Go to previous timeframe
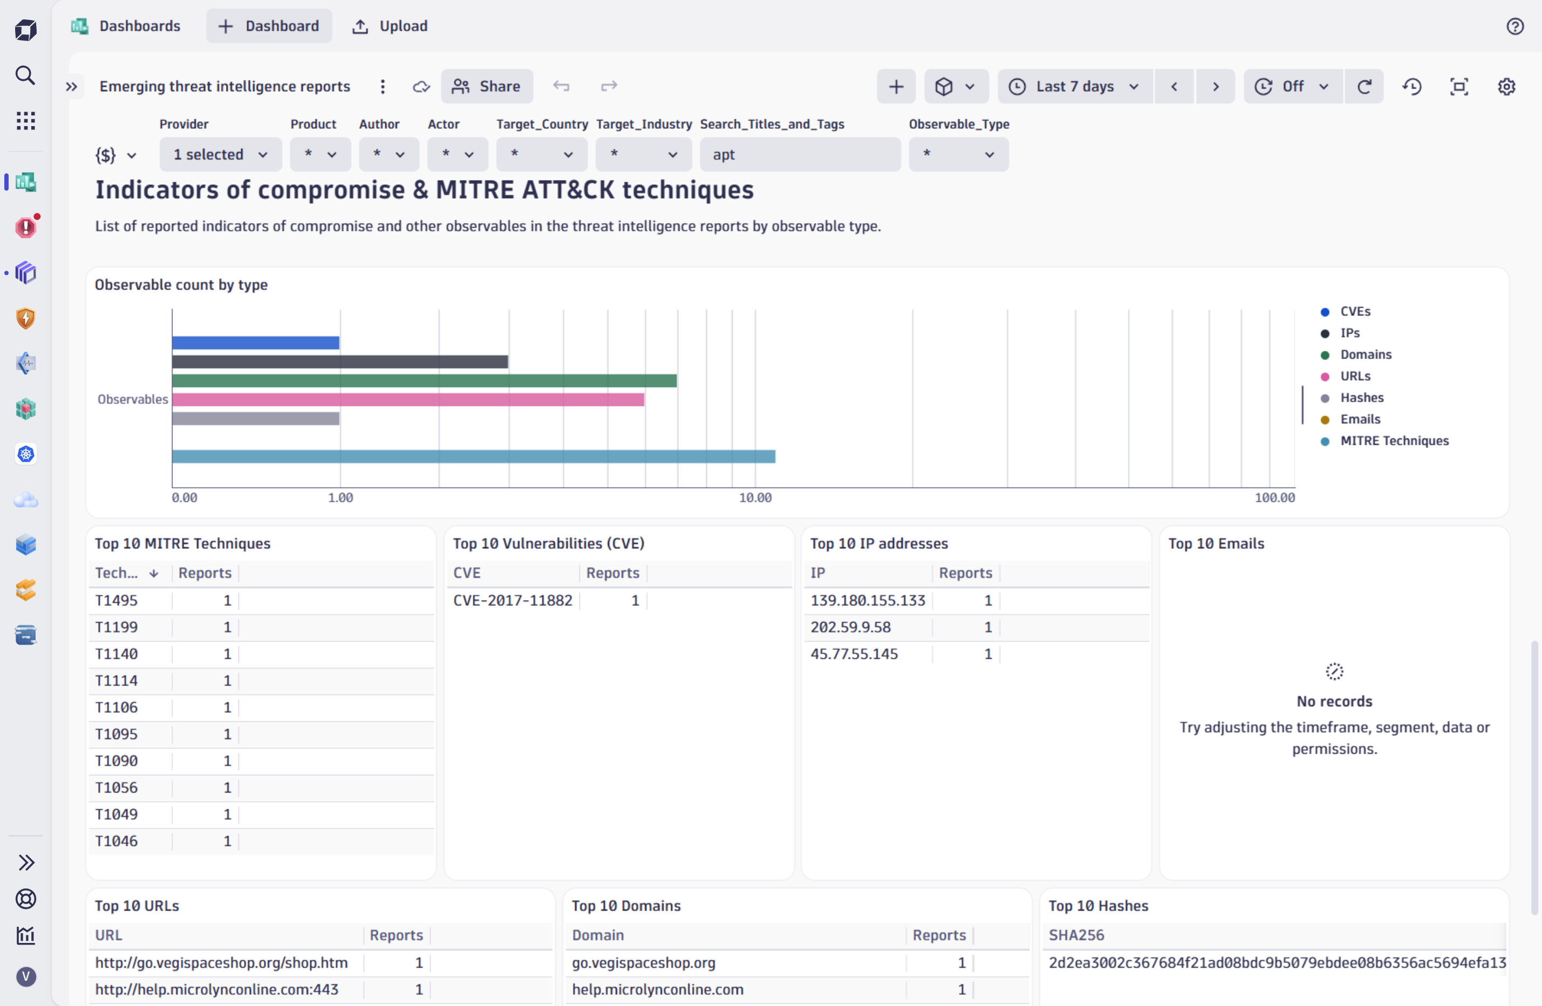1542x1006 pixels. click(1174, 86)
